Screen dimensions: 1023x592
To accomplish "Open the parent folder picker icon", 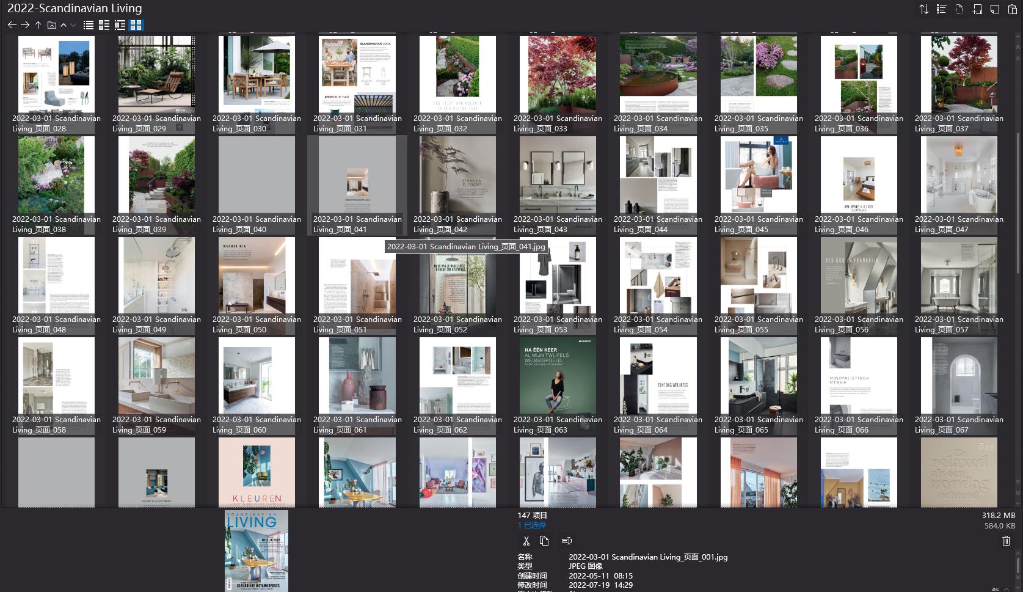I will [x=51, y=25].
